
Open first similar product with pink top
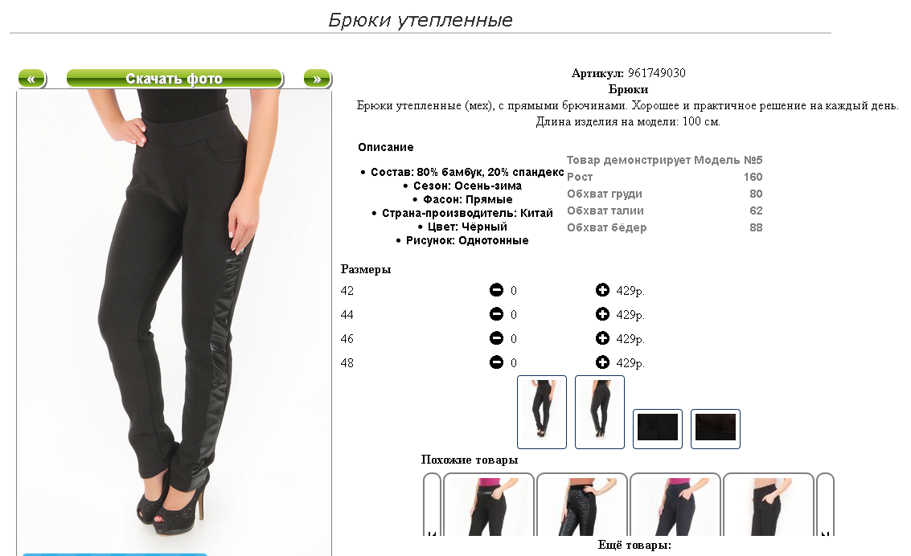pos(489,505)
